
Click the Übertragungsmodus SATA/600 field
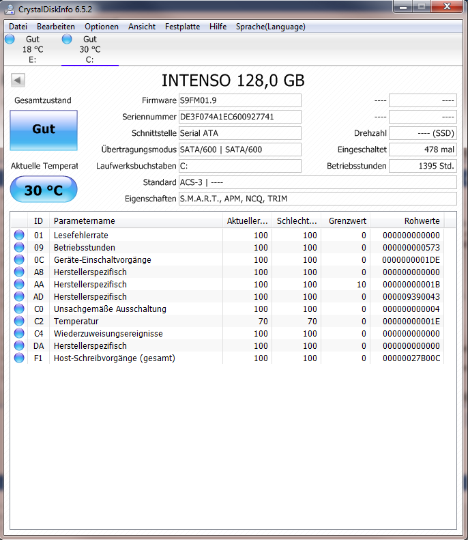pos(240,150)
